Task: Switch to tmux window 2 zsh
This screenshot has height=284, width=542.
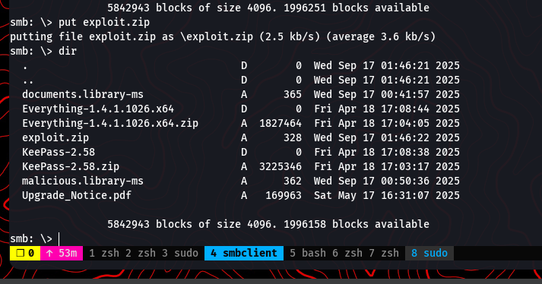Action: point(141,254)
